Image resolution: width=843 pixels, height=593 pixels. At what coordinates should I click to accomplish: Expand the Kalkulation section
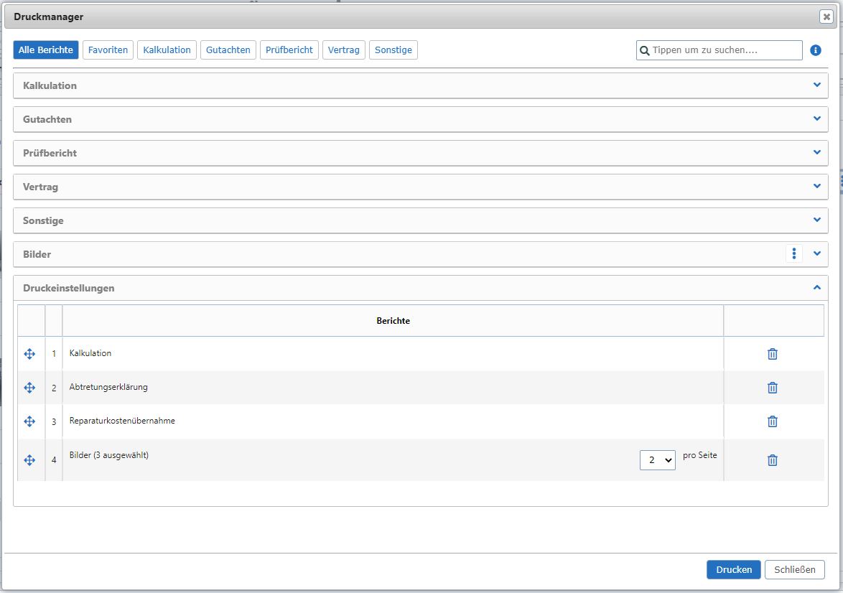pyautogui.click(x=816, y=85)
